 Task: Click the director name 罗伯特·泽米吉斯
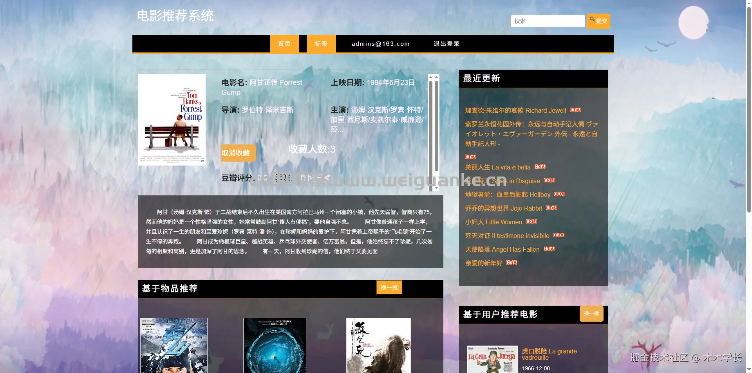[x=268, y=110]
